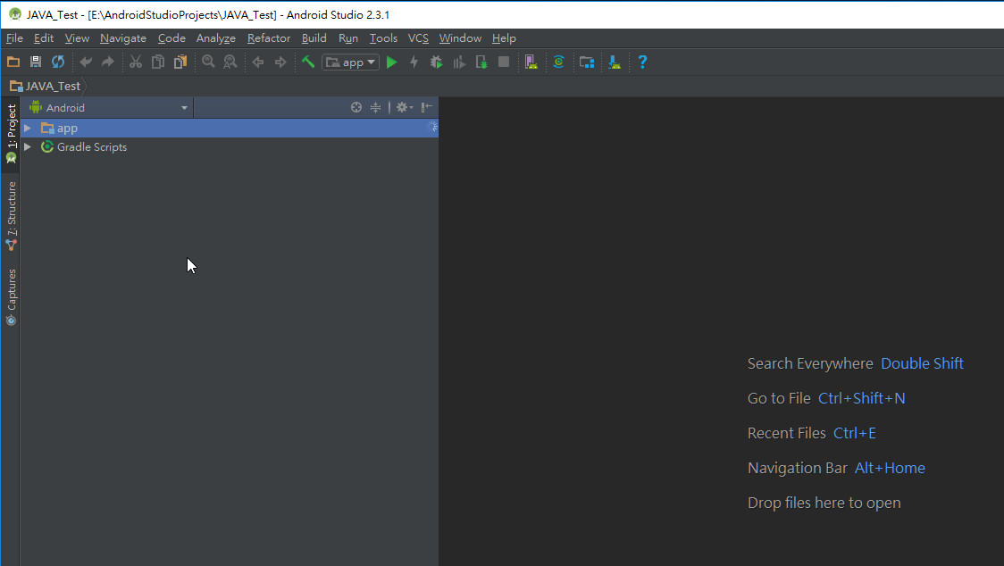Open the app run configuration dropdown
1004x566 pixels.
pyautogui.click(x=350, y=62)
